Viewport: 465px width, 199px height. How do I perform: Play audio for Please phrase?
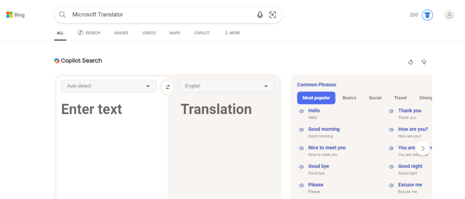click(302, 185)
